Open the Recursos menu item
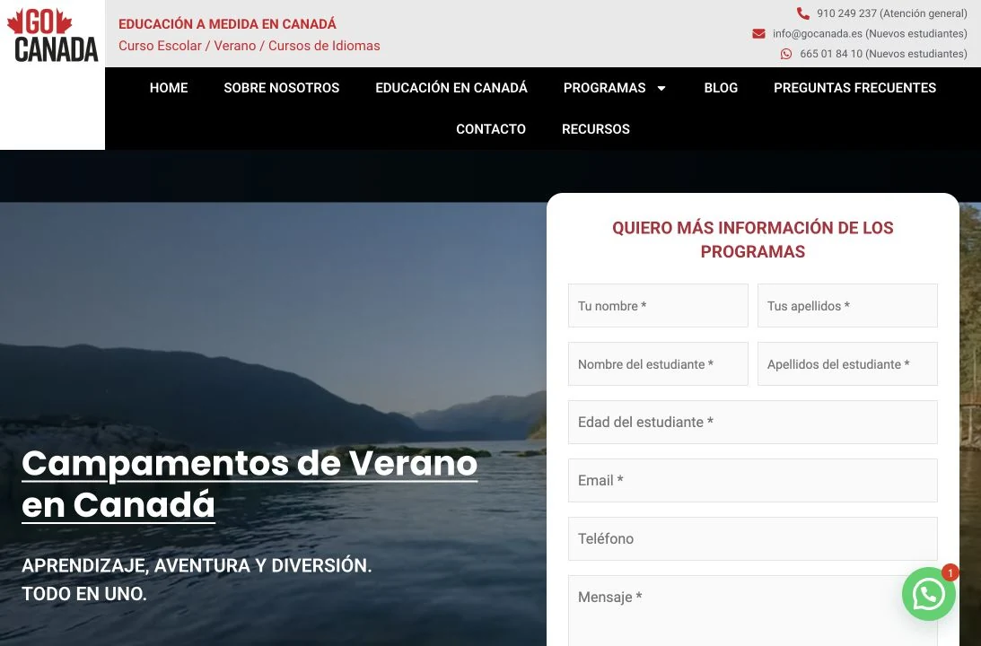The image size is (981, 646). click(596, 129)
